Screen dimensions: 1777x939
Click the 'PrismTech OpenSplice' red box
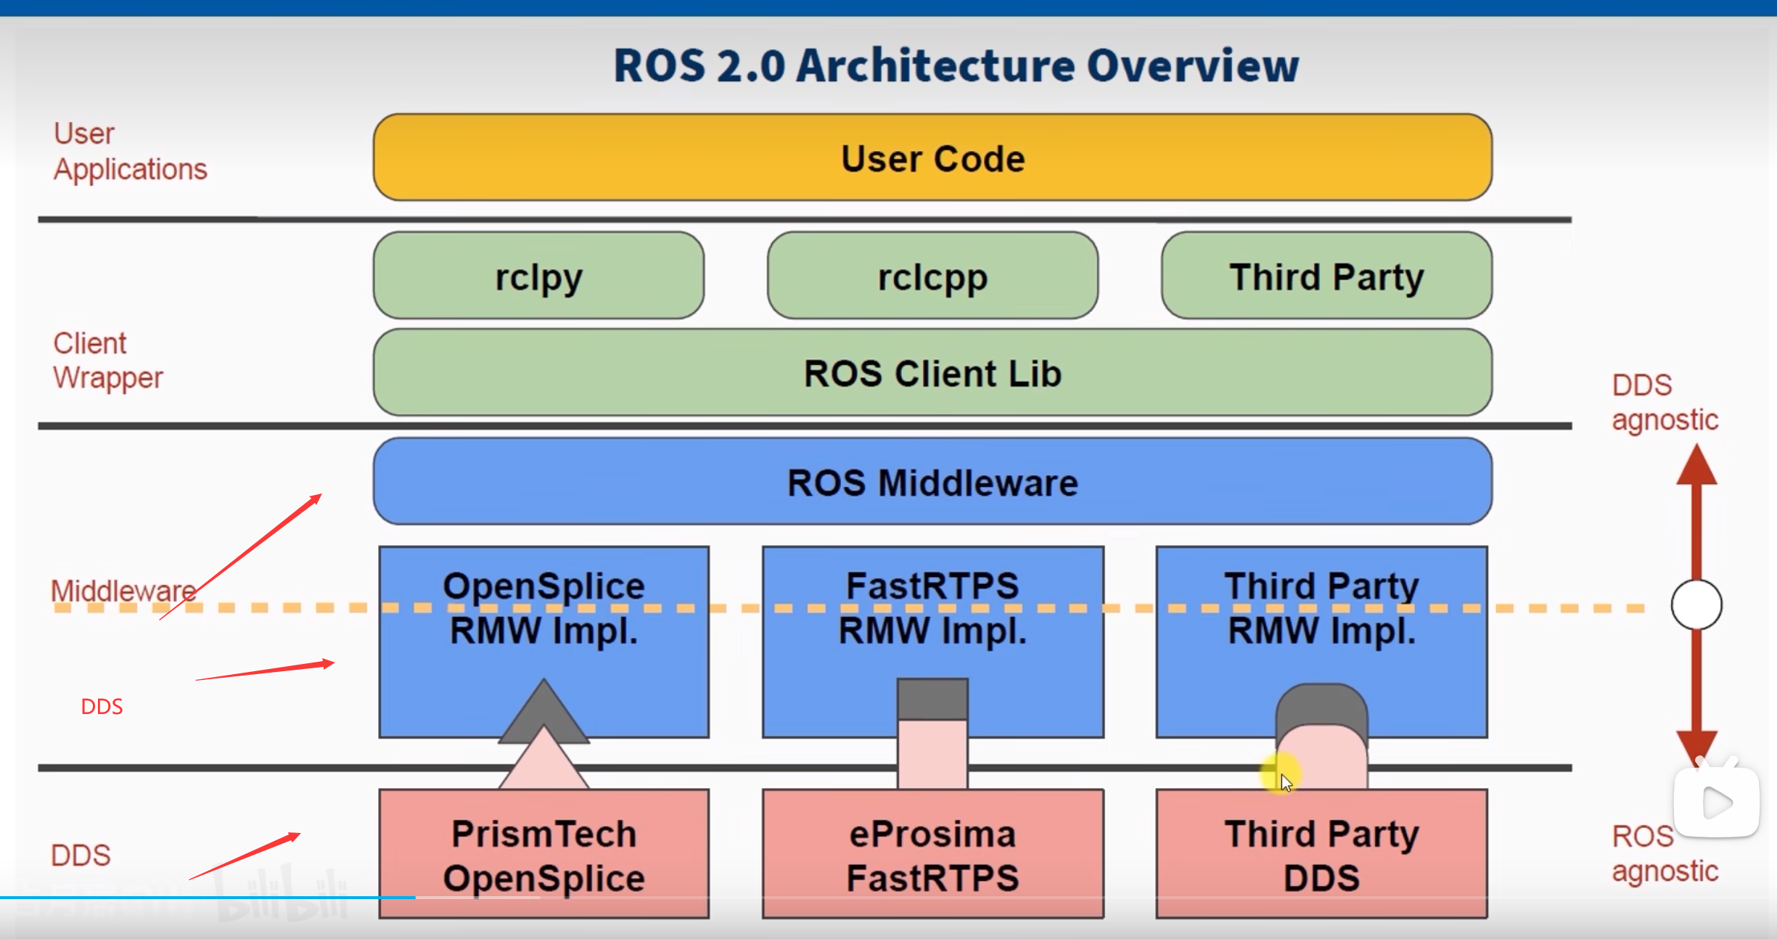click(543, 853)
